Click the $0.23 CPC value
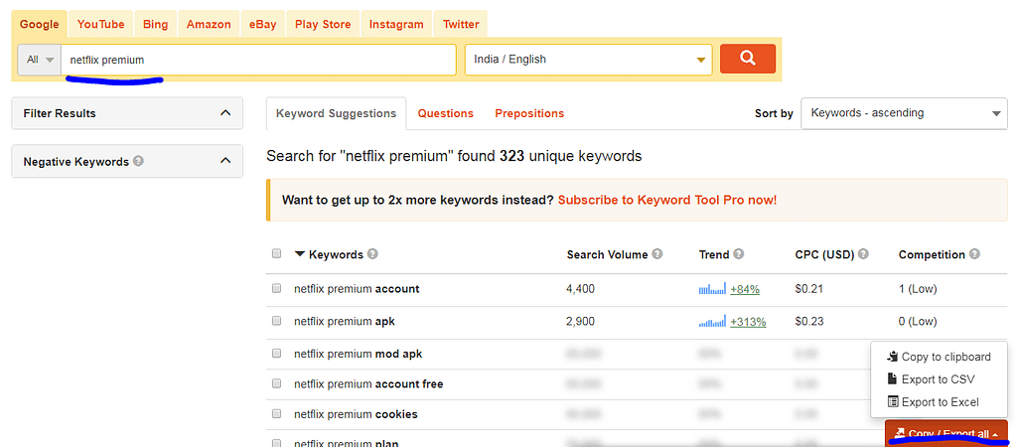This screenshot has width=1017, height=447. [x=808, y=321]
